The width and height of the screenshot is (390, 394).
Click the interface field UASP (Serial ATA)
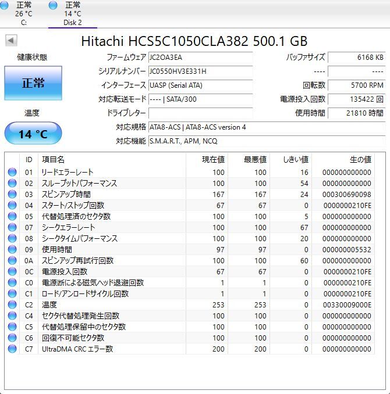(x=200, y=85)
